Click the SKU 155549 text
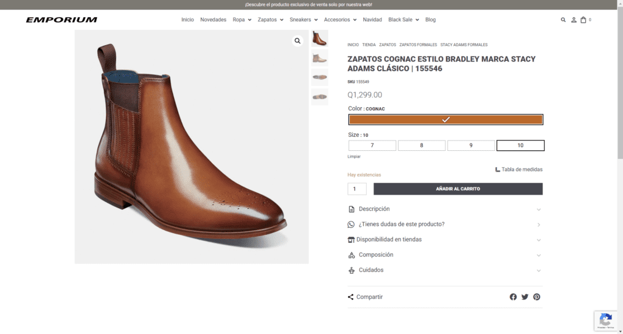Image resolution: width=623 pixels, height=334 pixels. pyautogui.click(x=358, y=82)
